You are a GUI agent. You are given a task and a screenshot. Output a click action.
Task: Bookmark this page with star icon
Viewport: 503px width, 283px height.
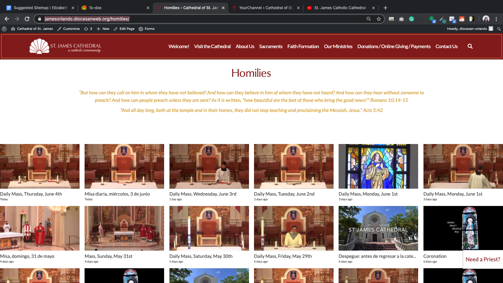point(379,19)
